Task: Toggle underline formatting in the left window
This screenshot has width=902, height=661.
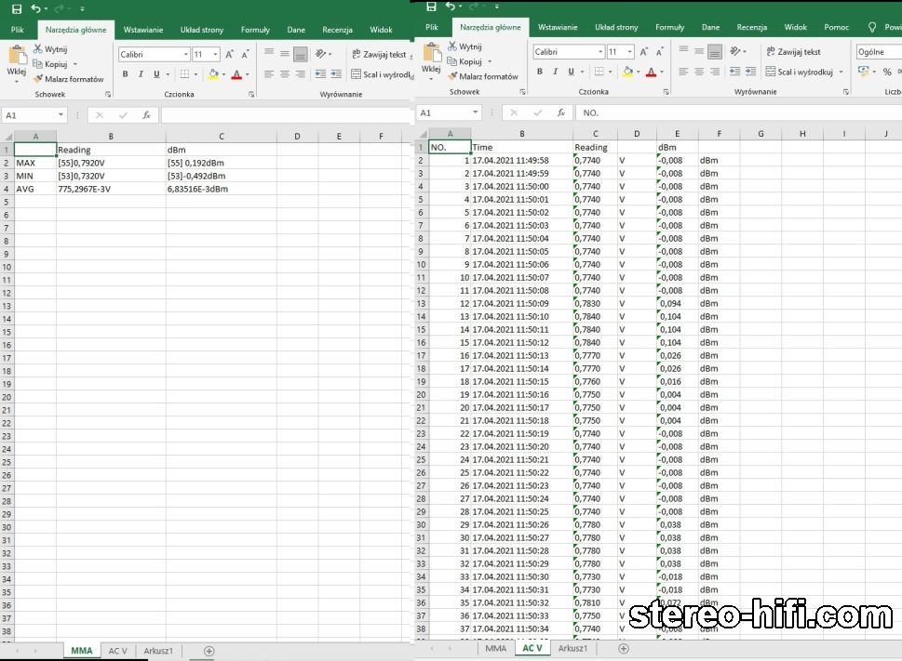Action: (x=156, y=74)
